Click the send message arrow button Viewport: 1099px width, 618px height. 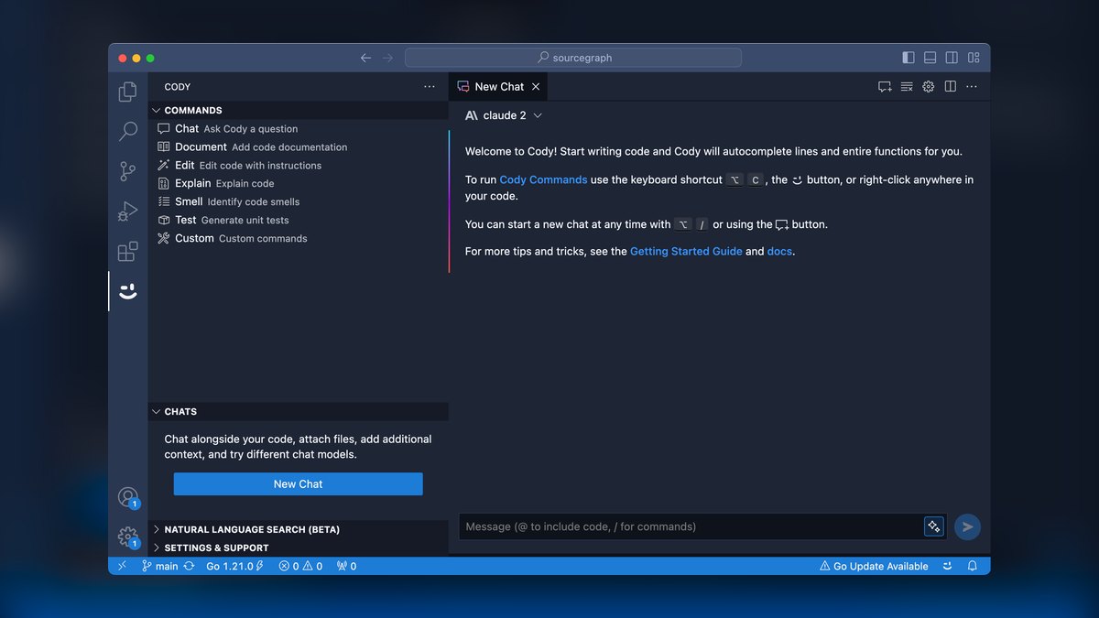coord(968,526)
